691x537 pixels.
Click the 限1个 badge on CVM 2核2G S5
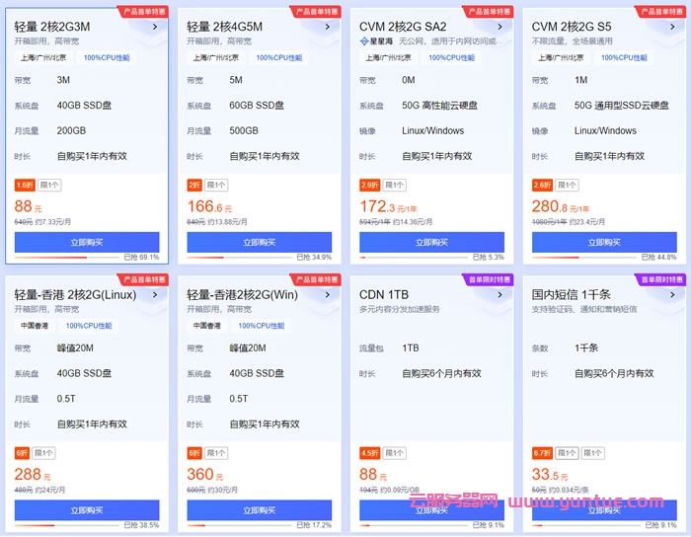point(568,185)
